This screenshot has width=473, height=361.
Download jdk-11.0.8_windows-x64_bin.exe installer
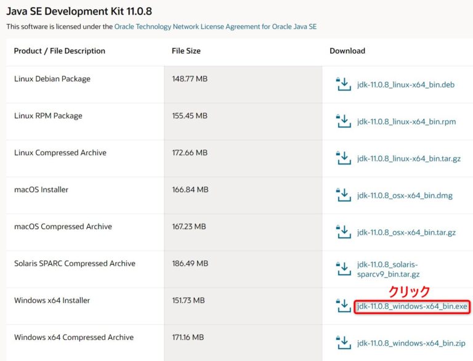click(x=412, y=306)
